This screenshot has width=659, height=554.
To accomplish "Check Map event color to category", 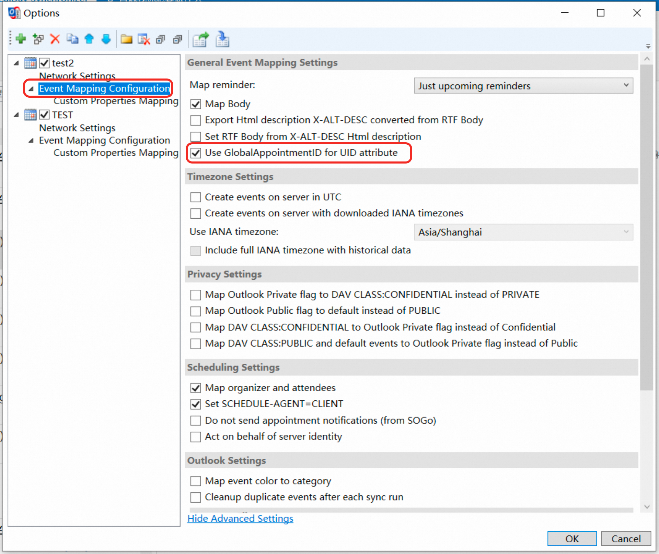I will point(196,481).
